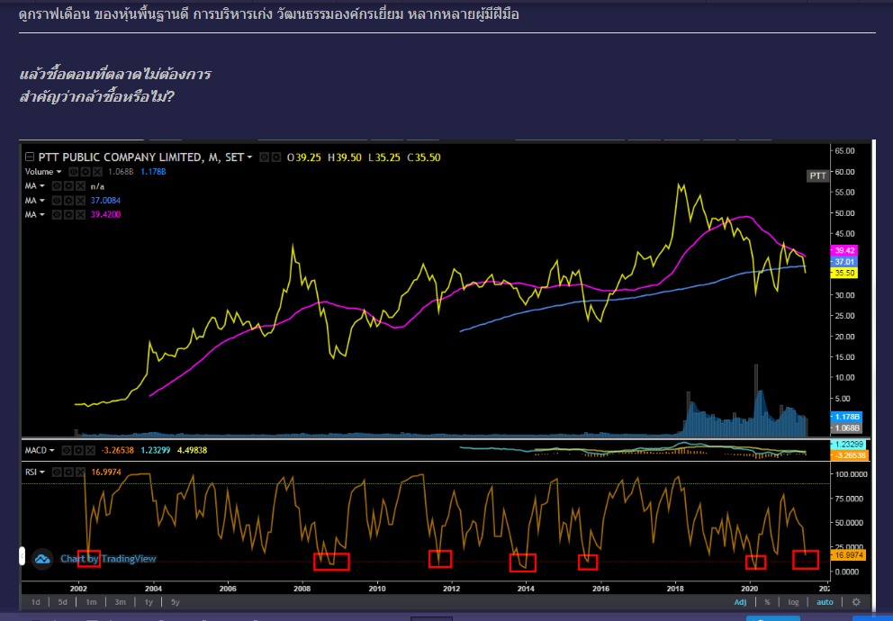
Task: Open settings gear of PTT main series
Action: click(x=275, y=157)
